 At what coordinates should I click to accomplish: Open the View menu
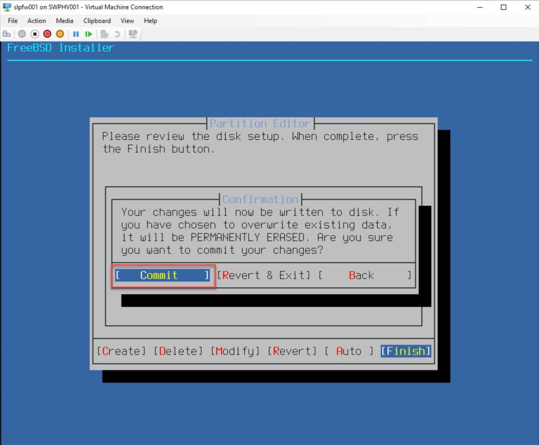pos(127,21)
